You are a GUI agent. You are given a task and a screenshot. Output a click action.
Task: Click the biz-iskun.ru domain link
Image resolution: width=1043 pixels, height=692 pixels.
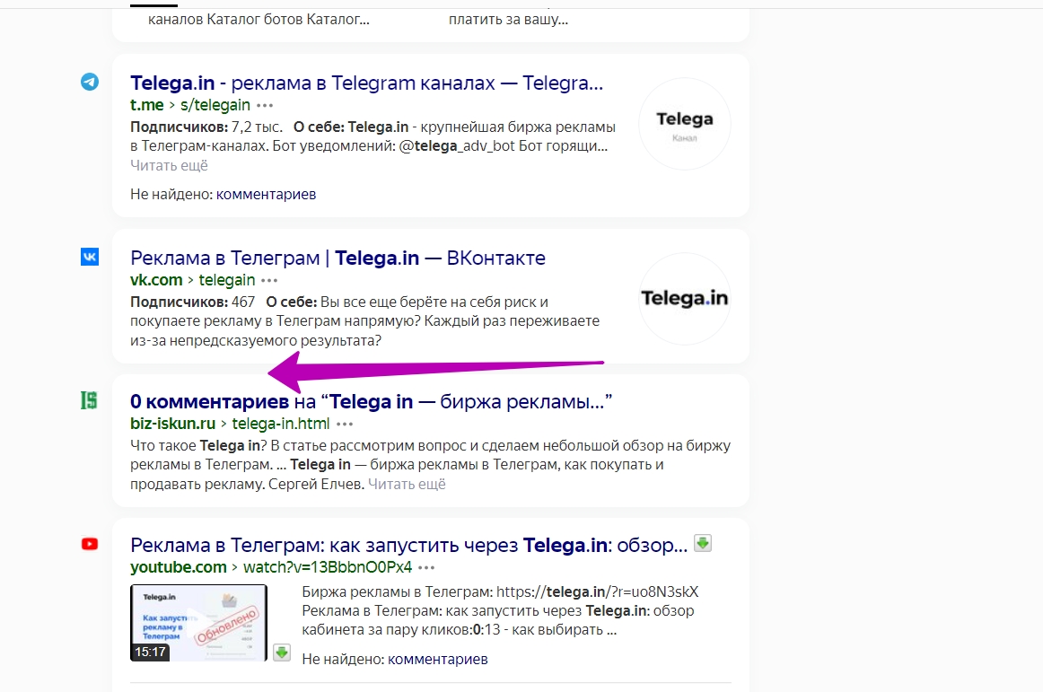[x=173, y=424]
